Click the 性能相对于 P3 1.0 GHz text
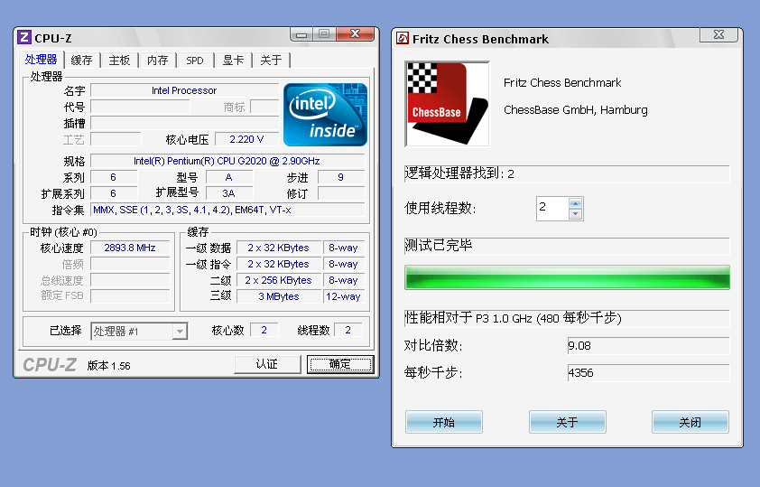Viewport: 760px width, 487px height. tap(513, 318)
